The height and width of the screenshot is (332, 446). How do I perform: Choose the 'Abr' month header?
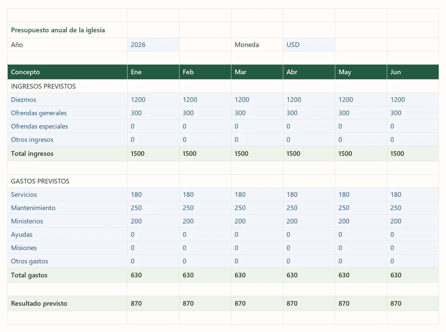click(x=309, y=72)
